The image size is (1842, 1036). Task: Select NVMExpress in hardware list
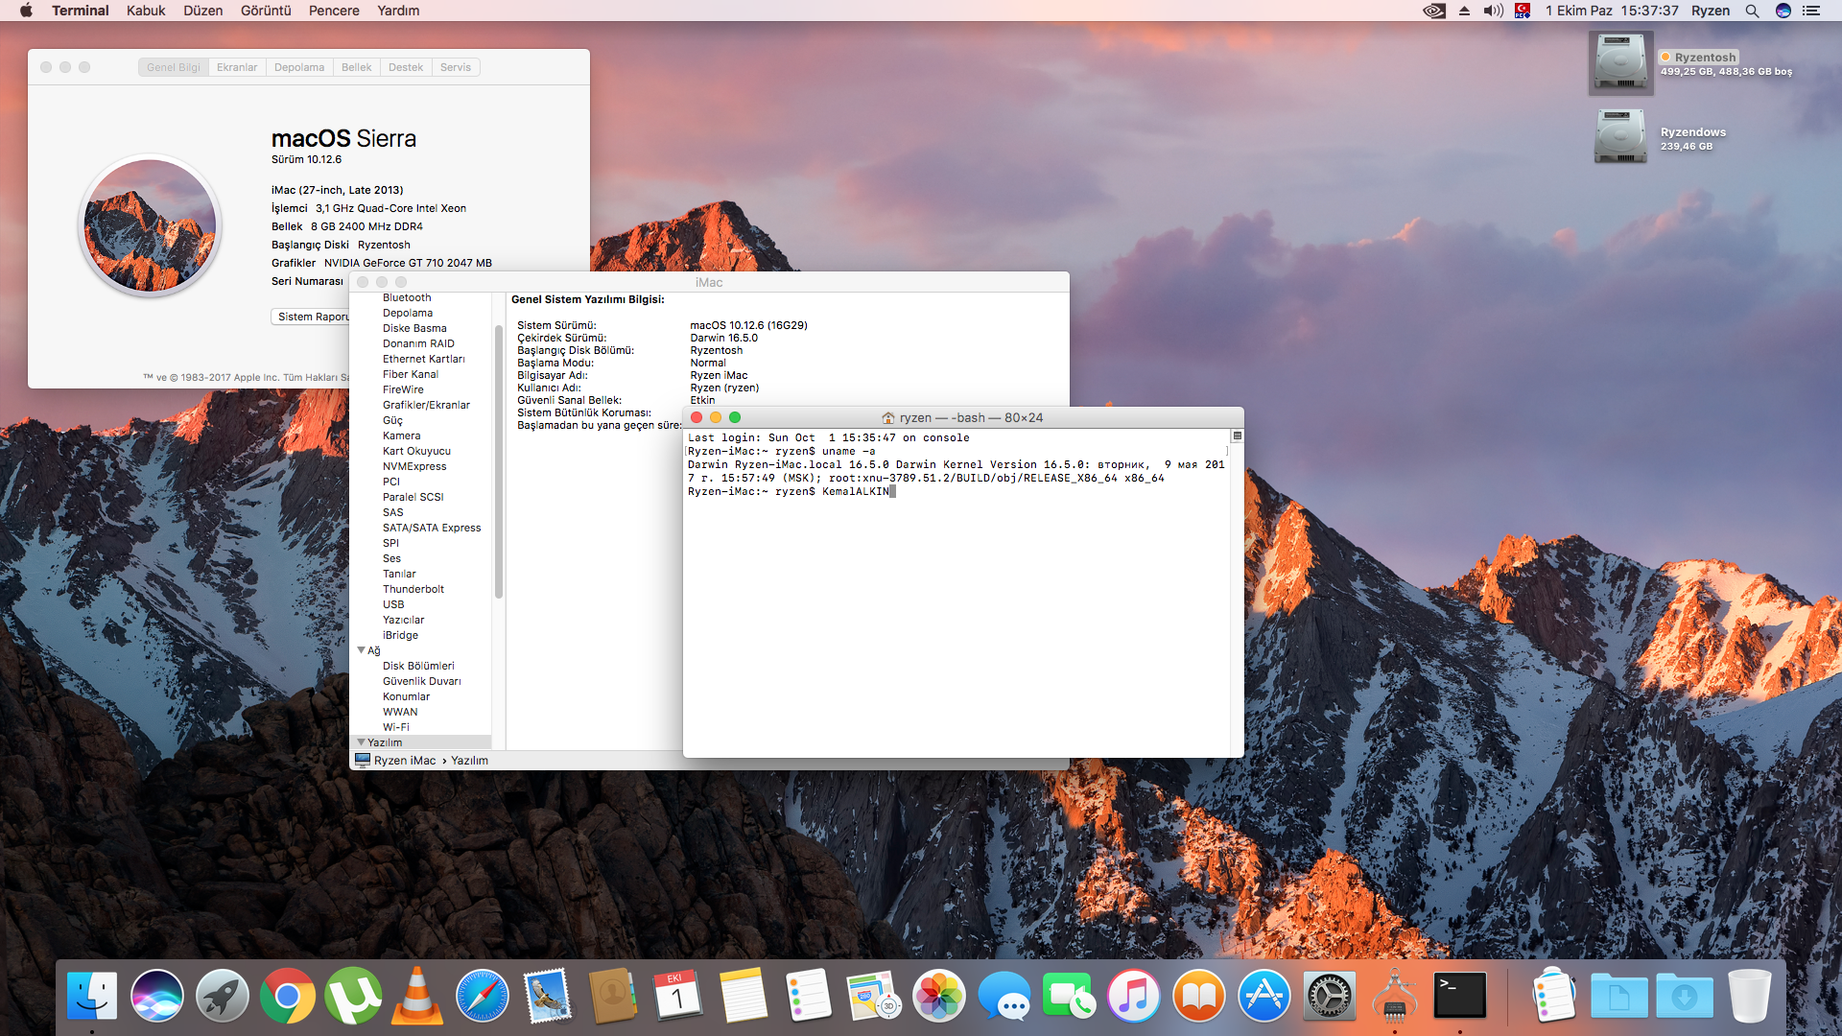(414, 466)
